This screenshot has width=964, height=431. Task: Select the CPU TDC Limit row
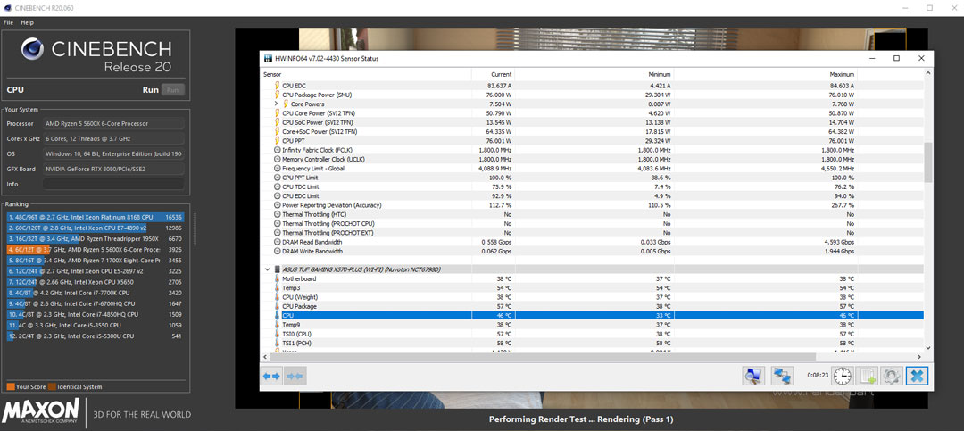pos(593,186)
